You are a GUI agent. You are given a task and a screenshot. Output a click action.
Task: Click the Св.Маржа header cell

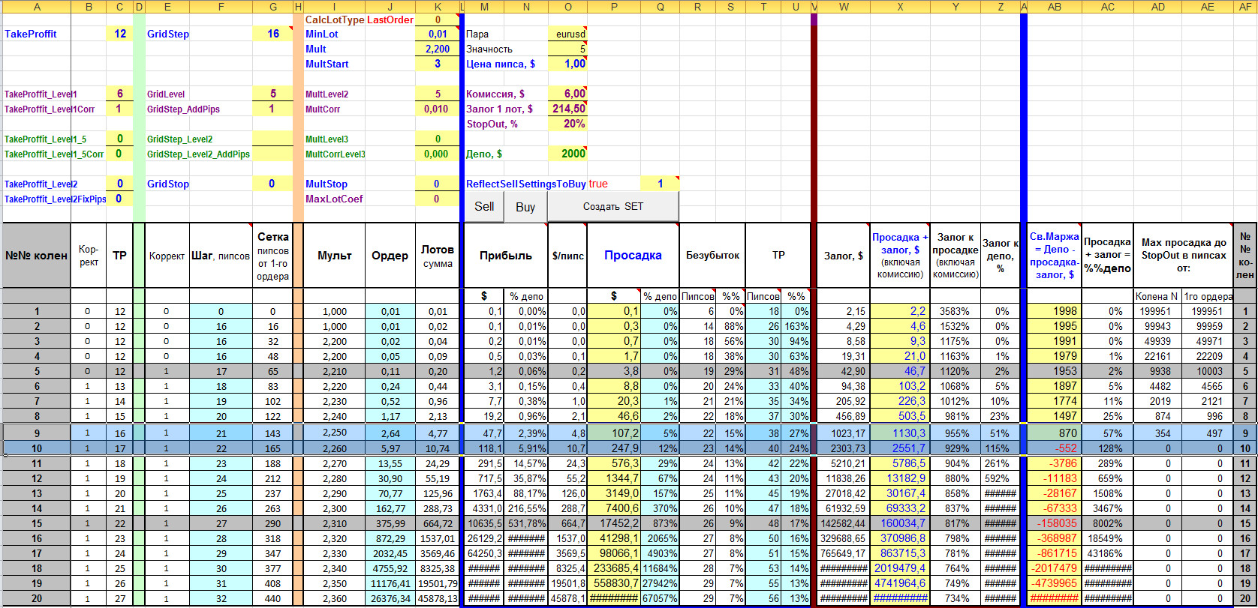(1054, 255)
